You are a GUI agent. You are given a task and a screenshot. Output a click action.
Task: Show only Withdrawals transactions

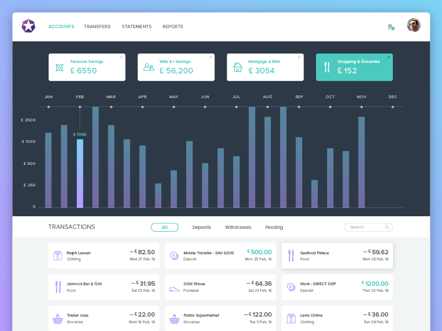[238, 227]
